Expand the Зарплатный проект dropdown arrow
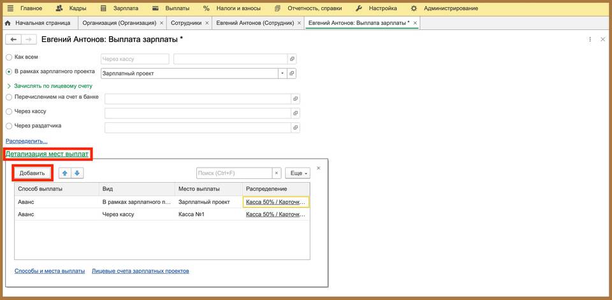The height and width of the screenshot is (300, 612). [282, 73]
